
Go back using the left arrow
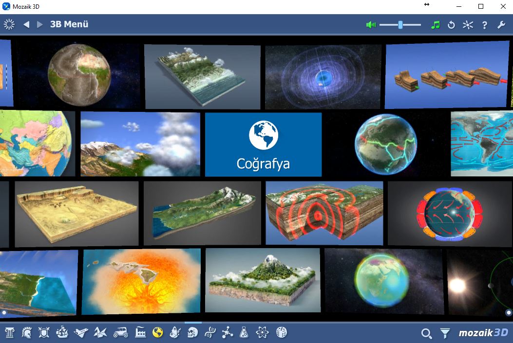pos(26,24)
